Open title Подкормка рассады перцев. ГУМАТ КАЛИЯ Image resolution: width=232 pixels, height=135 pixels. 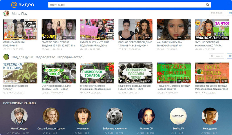[135, 87]
